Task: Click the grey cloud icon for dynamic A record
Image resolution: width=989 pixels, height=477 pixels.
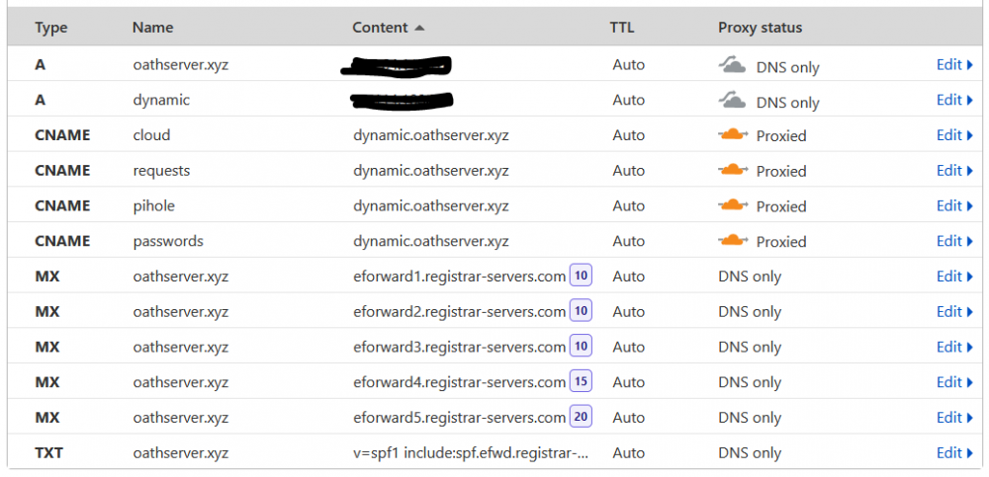Action: (732, 100)
